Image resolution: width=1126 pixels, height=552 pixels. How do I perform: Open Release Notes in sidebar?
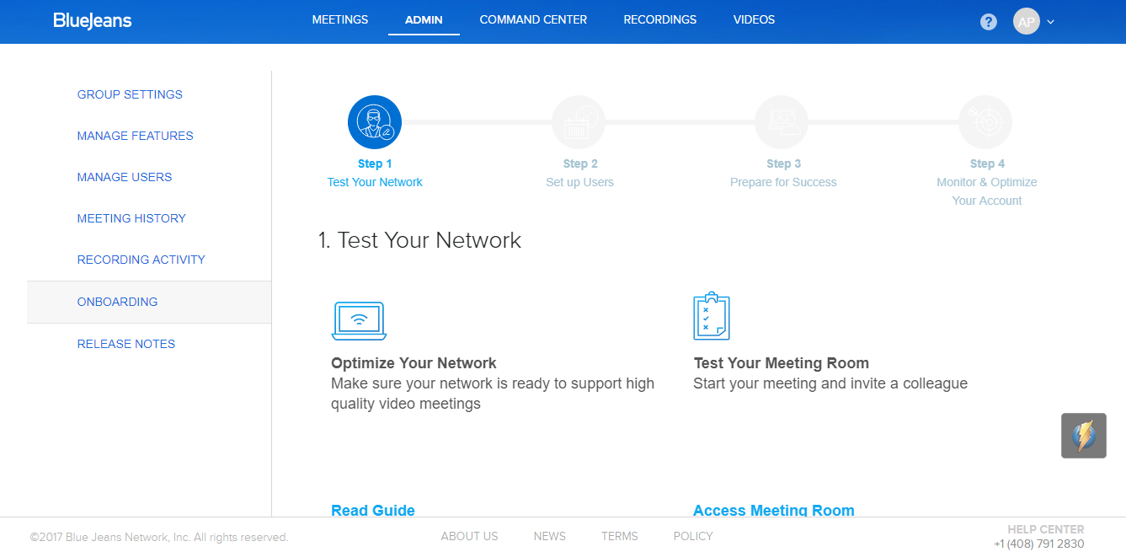(126, 344)
